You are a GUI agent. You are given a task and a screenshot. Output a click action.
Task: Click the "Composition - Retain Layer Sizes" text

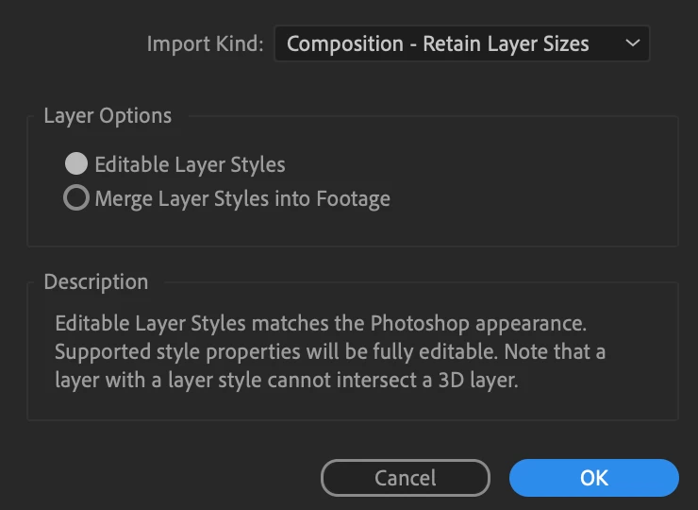tap(438, 43)
